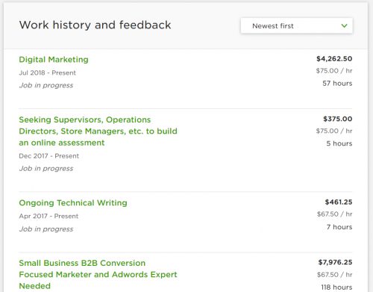Select the $375.00 earnings amount
The height and width of the screenshot is (292, 373).
pyautogui.click(x=338, y=119)
